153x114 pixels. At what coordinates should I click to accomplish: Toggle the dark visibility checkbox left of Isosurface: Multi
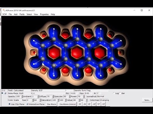(x=2, y=93)
